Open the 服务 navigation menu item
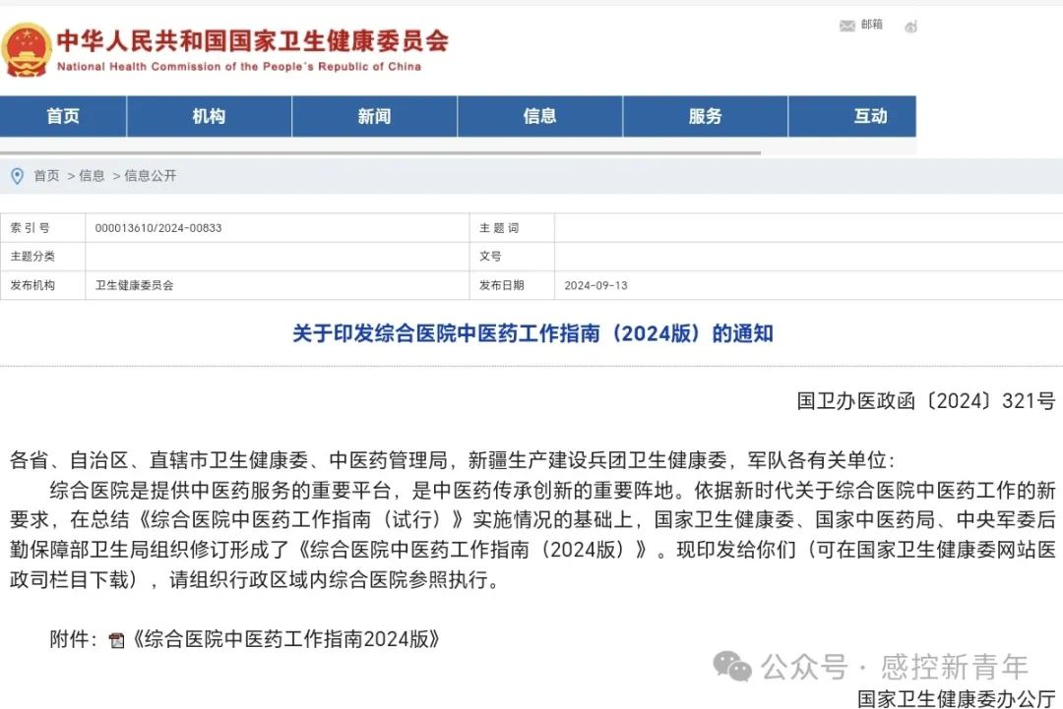This screenshot has width=1063, height=709. click(705, 116)
